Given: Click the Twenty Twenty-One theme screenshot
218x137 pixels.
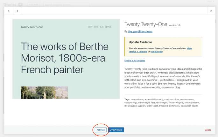Looking at the screenshot, I should 66,59.
